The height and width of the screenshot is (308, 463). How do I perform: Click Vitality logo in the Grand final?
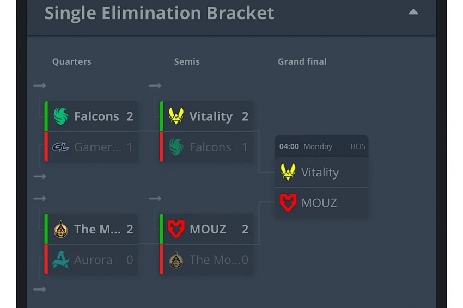[x=288, y=173]
